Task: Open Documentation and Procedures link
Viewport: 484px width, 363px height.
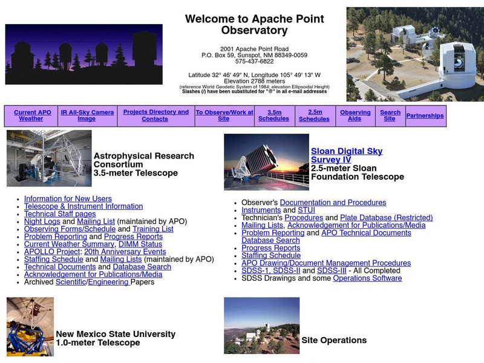Action: 333,203
